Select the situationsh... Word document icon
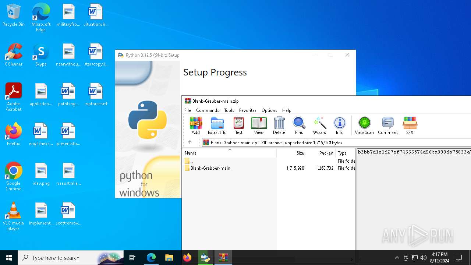Screen dimensions: 471x265 tap(96, 15)
